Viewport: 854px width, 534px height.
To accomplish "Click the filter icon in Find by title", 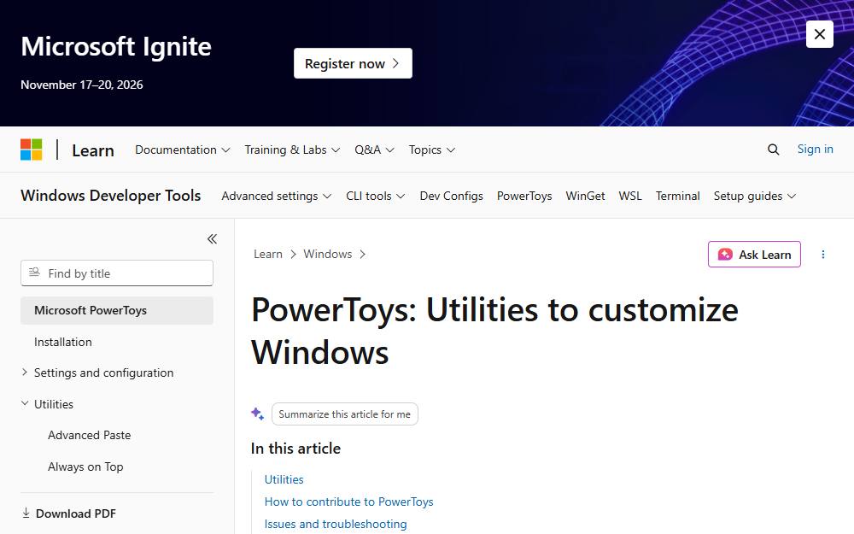I will click(x=34, y=273).
